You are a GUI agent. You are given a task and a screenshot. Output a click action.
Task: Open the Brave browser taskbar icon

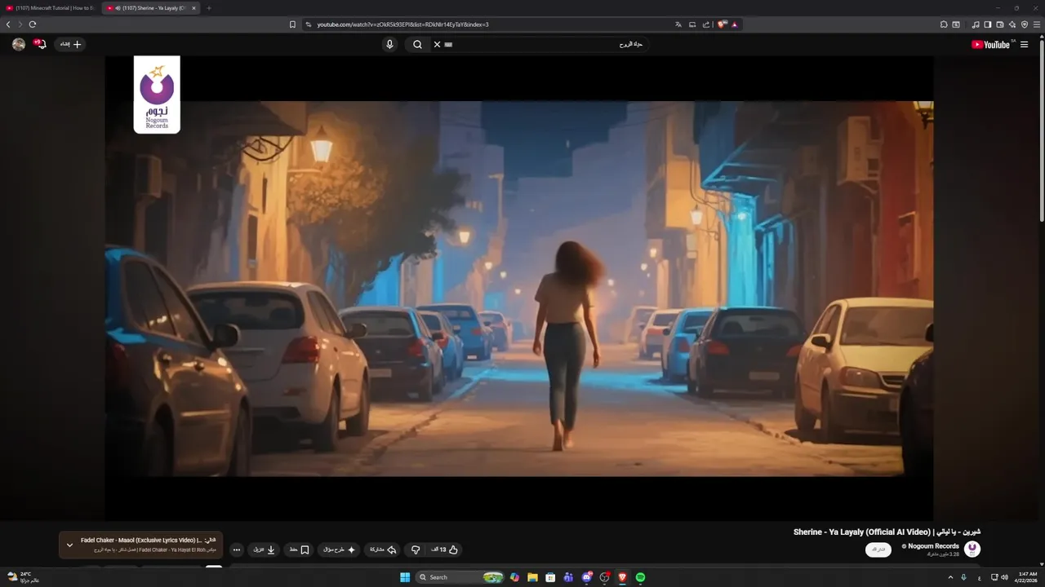coord(622,577)
